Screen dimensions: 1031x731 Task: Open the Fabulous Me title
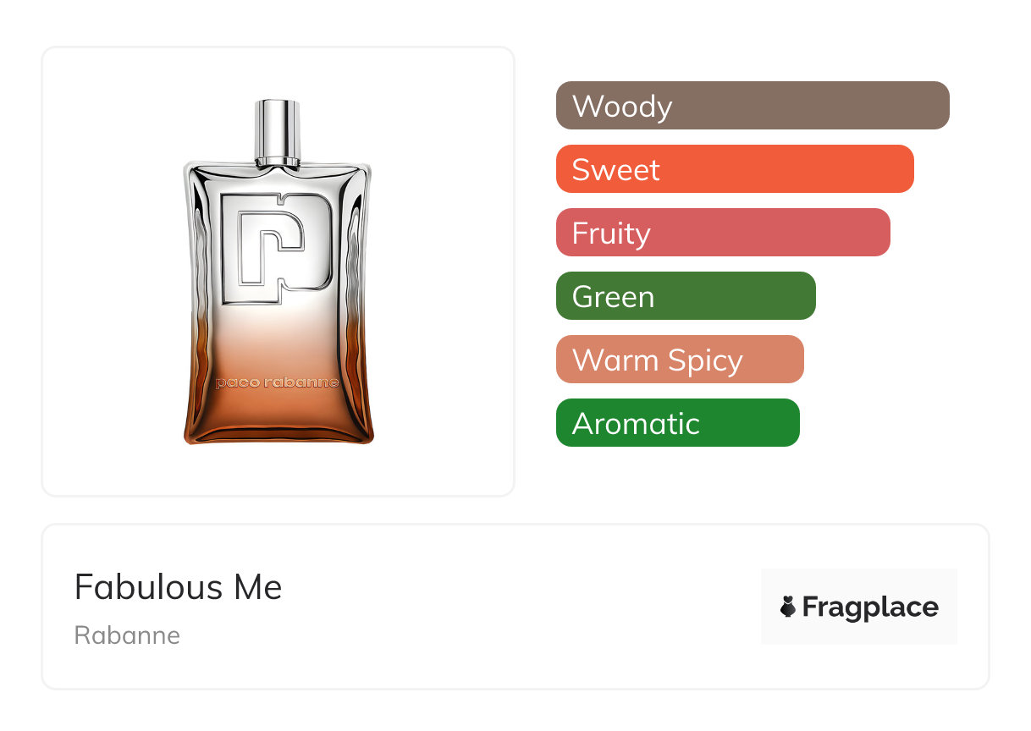pos(178,587)
